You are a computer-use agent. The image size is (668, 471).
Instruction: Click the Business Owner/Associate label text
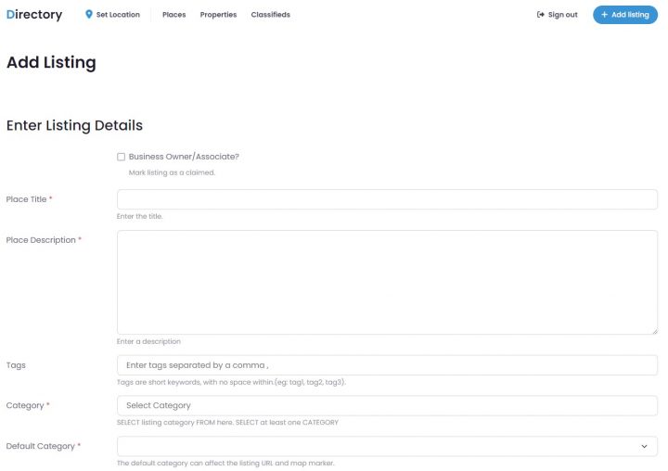[x=184, y=157]
